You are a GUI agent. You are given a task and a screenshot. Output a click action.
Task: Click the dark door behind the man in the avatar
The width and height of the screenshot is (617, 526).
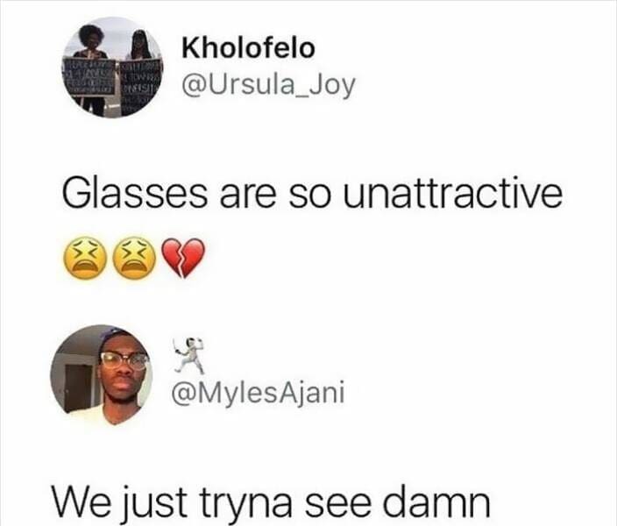click(78, 387)
